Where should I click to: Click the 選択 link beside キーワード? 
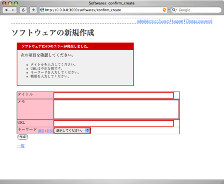41,131
